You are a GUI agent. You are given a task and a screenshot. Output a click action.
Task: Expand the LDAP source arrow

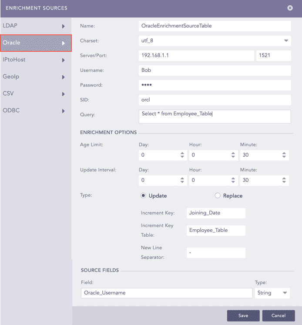[x=64, y=26]
